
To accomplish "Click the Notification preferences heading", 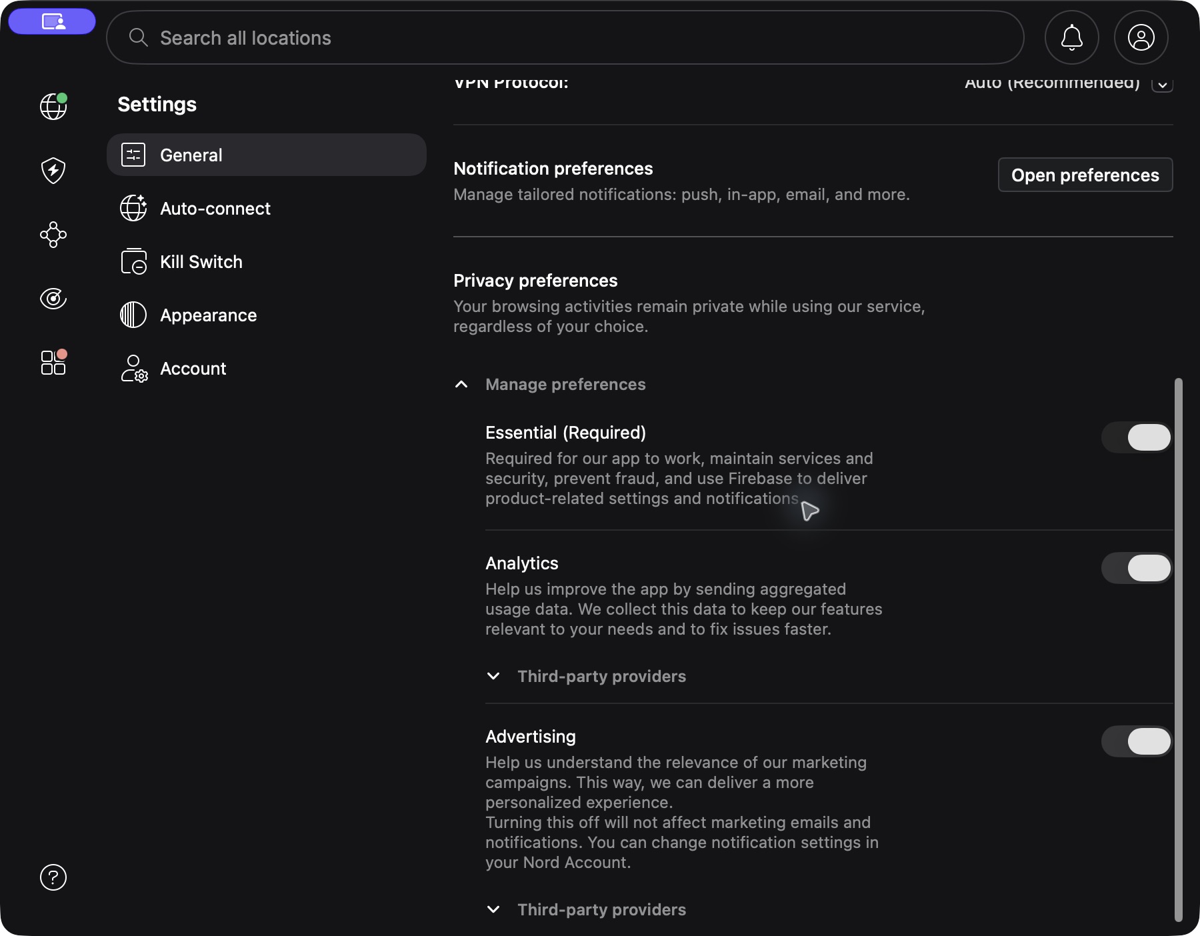I will pos(553,169).
